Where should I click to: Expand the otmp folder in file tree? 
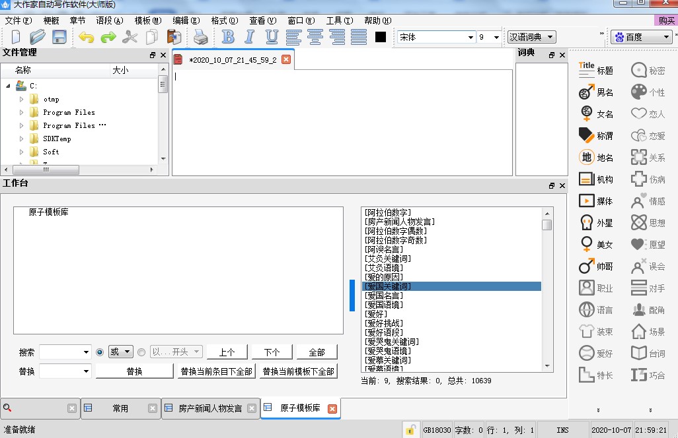tap(21, 99)
